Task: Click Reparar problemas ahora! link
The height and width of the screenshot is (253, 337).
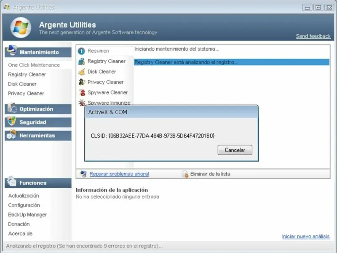Action: tap(119, 174)
